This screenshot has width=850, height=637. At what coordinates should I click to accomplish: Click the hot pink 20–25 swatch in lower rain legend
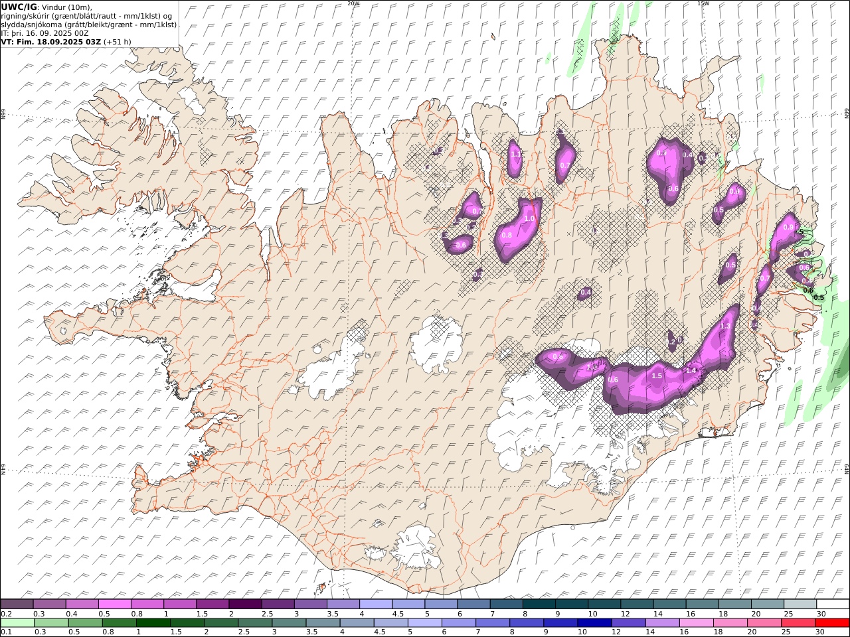(764, 622)
